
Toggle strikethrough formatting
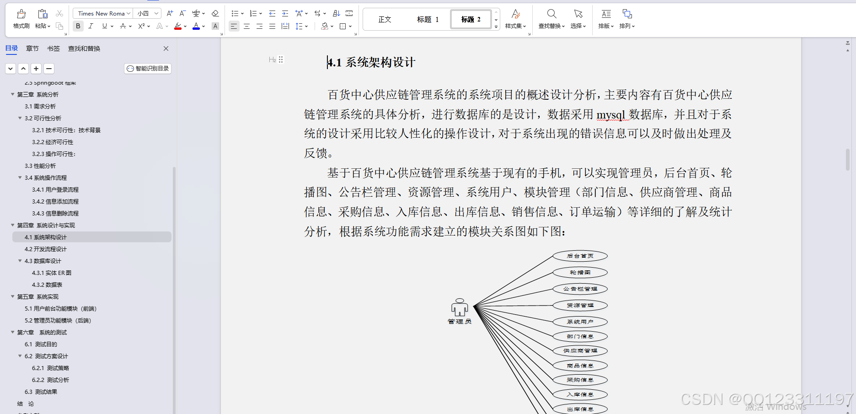click(123, 26)
